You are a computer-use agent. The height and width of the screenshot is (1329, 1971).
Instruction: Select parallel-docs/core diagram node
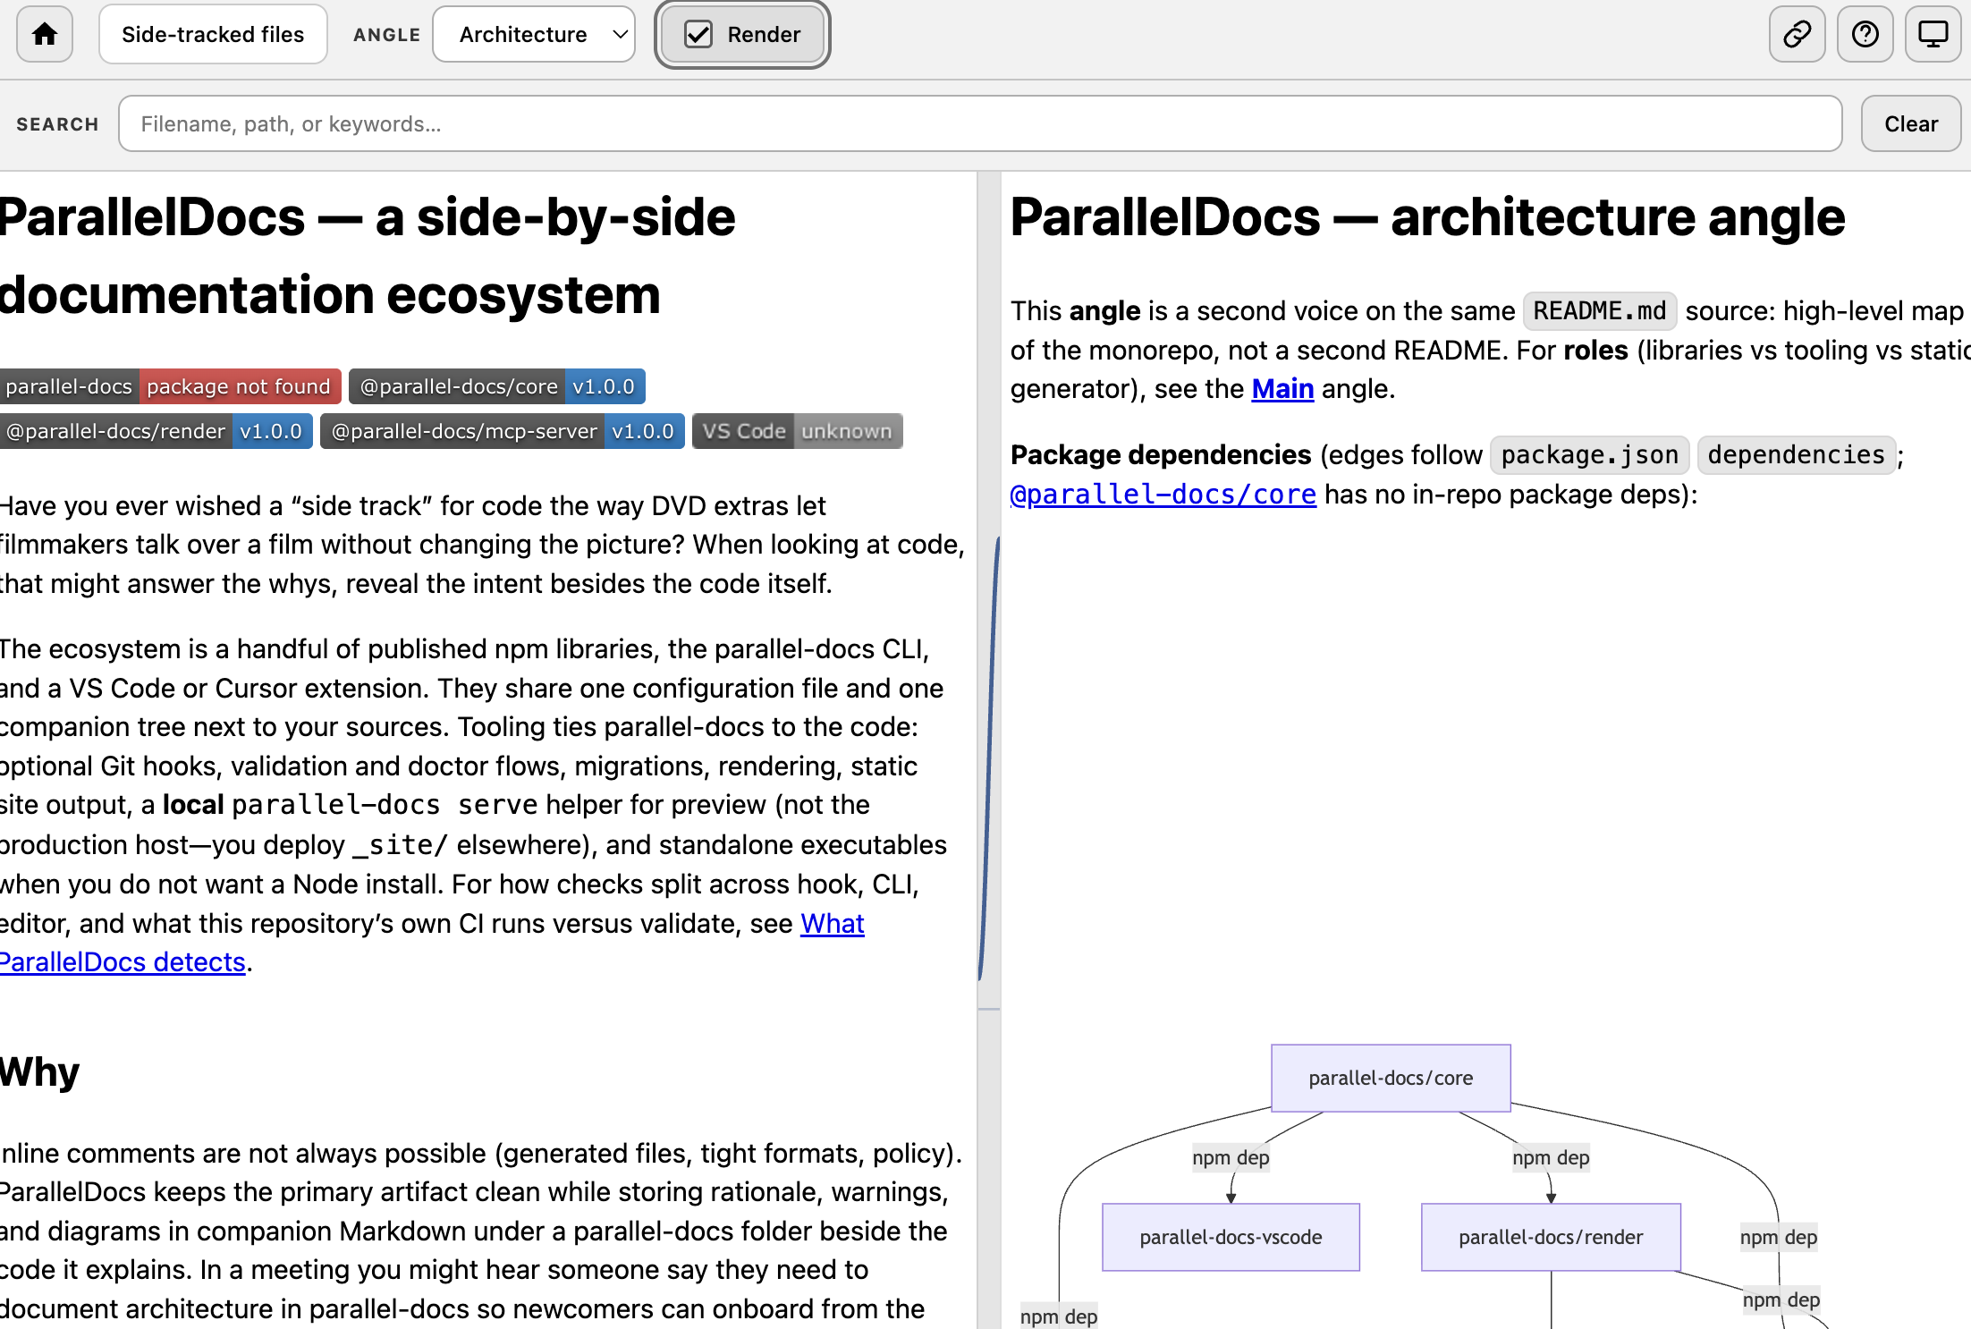click(x=1391, y=1078)
